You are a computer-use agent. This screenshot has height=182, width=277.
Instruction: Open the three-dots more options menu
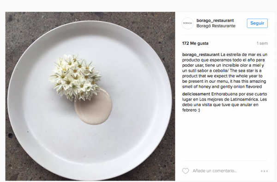264,171
